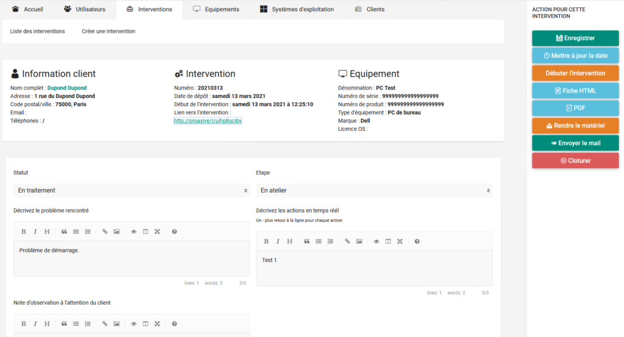Open the Statut dropdown
This screenshot has width=624, height=337.
tap(132, 191)
